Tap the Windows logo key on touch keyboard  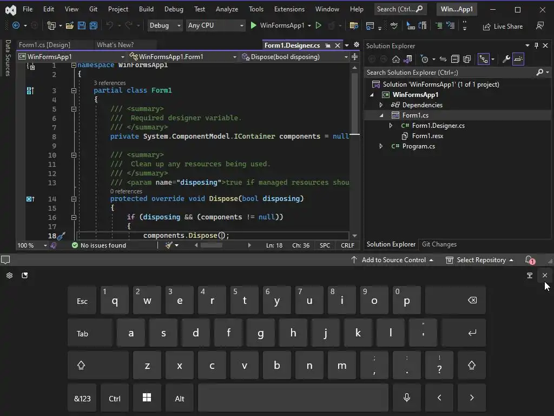tap(147, 398)
